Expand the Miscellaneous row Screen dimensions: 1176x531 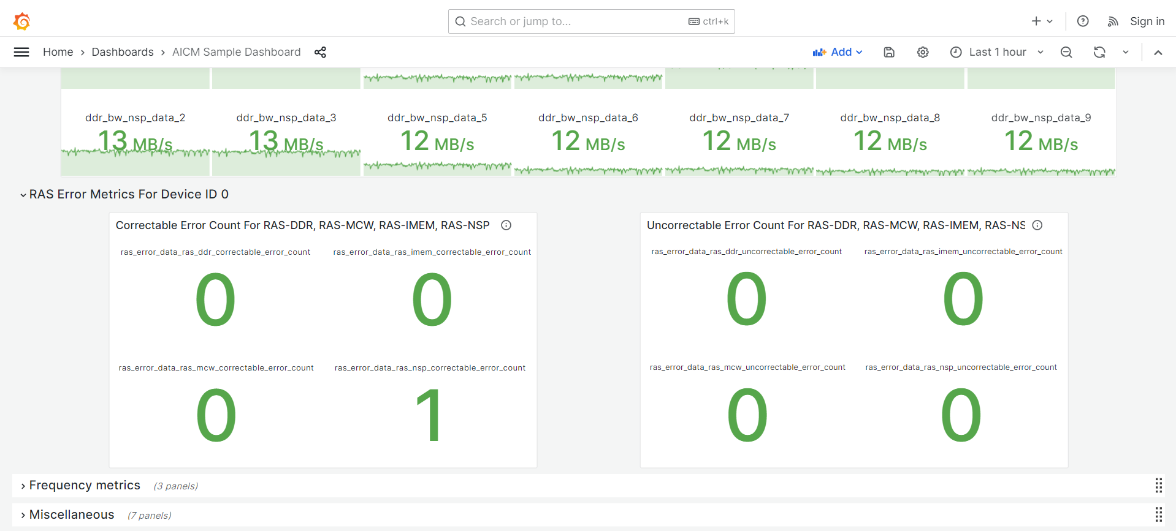(71, 514)
